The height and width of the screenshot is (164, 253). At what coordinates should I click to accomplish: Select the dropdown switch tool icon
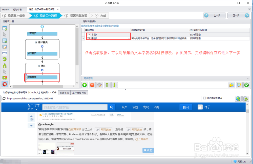5,53
